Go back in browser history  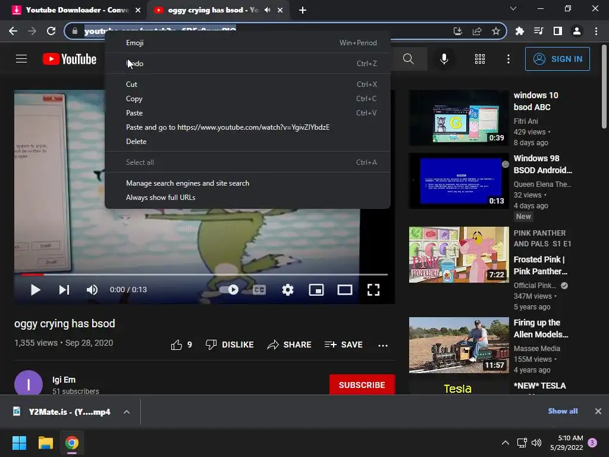(x=13, y=31)
